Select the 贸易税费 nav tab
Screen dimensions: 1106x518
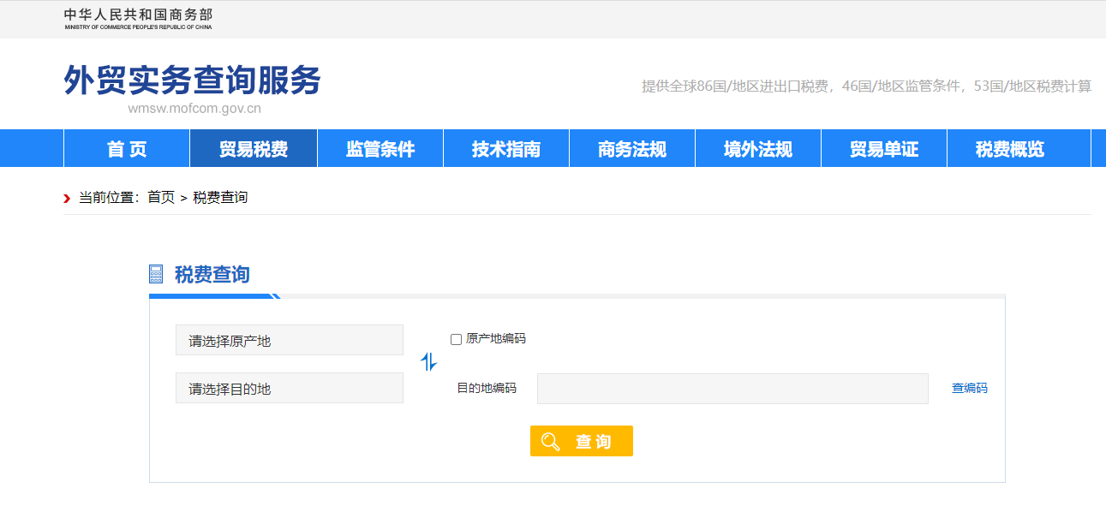point(254,148)
